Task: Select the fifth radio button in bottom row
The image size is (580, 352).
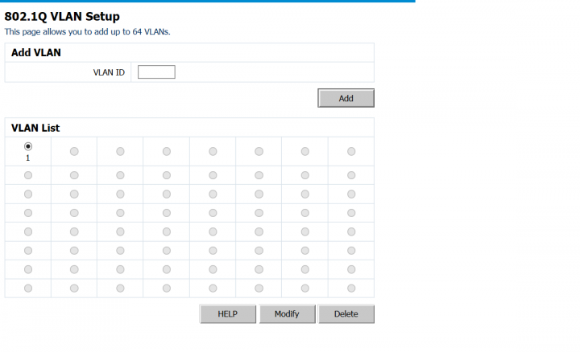Action: (213, 289)
